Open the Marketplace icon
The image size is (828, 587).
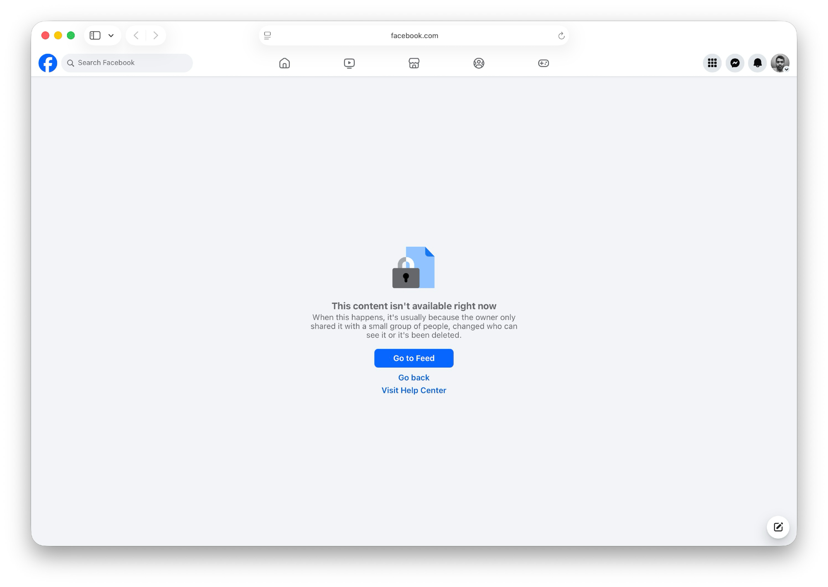[414, 63]
